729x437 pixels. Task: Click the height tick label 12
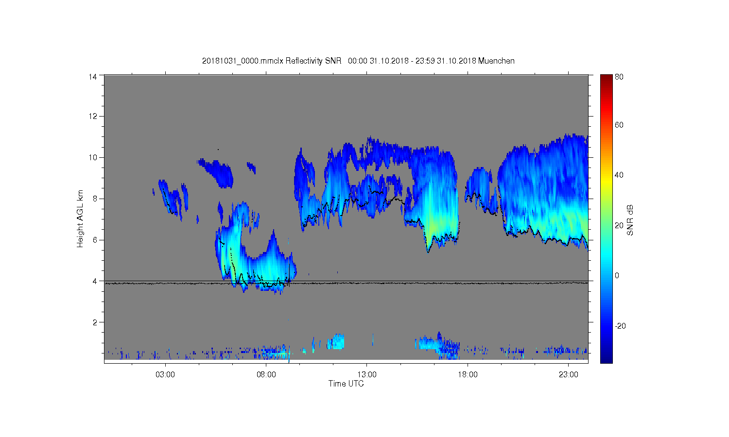tap(93, 116)
